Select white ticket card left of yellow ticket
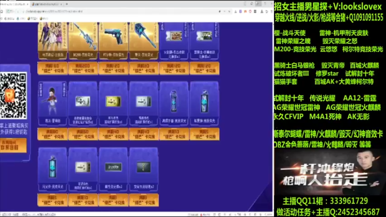The width and height of the screenshot is (386, 217). (83, 103)
